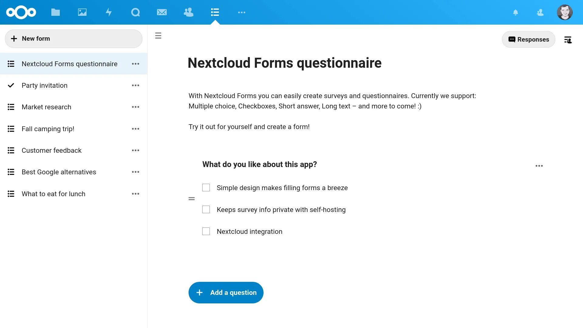This screenshot has width=583, height=328.
Task: Click the Forms list icon in navigation
Action: point(215,12)
